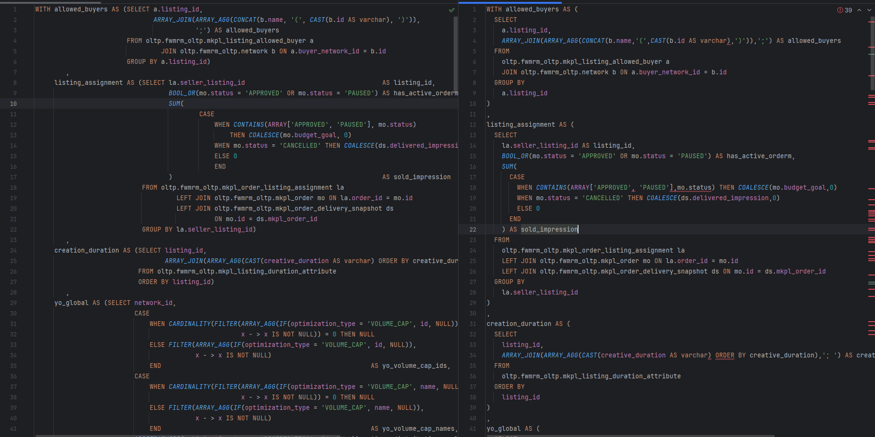Viewport: 875px width, 437px height.
Task: Jump to previous highlighted error arrow
Action: pos(859,10)
